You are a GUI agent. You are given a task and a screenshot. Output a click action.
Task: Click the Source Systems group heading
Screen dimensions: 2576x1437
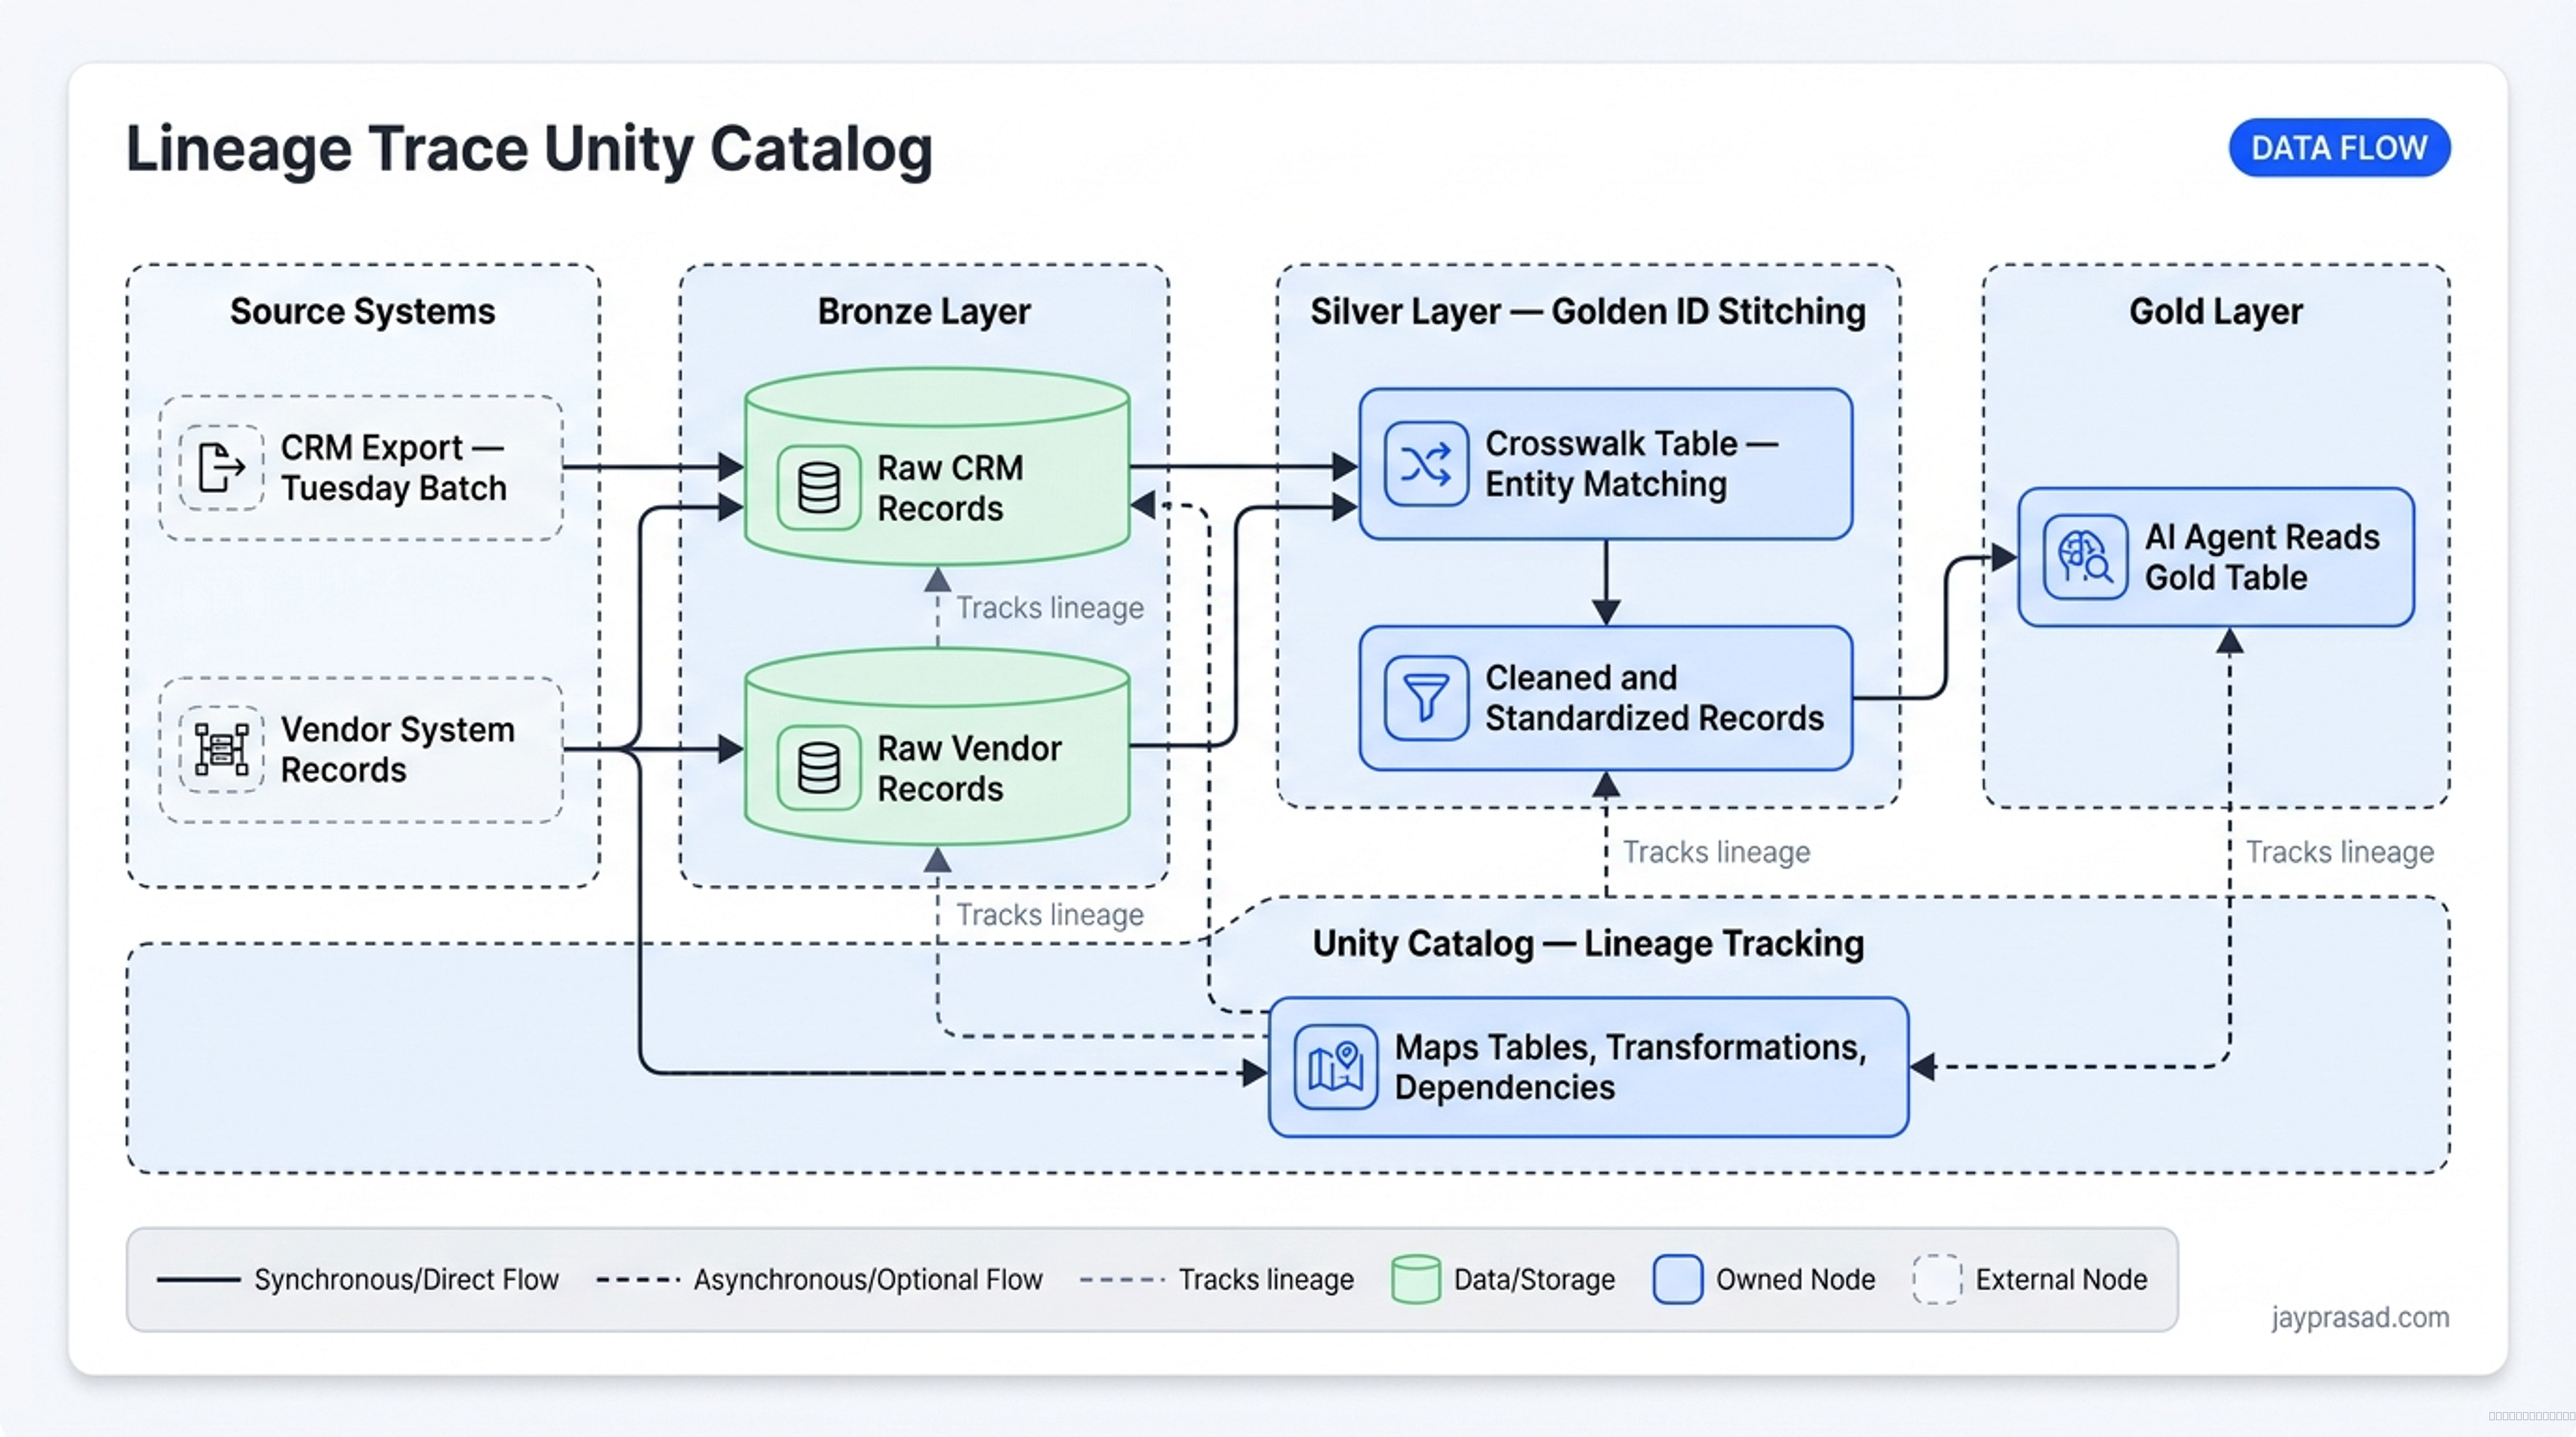pyautogui.click(x=363, y=312)
